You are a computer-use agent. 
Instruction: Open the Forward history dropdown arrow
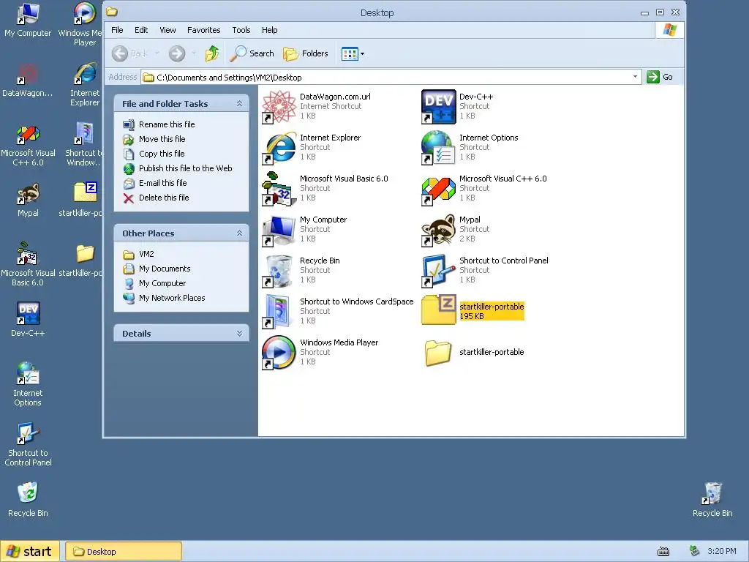[x=193, y=53]
